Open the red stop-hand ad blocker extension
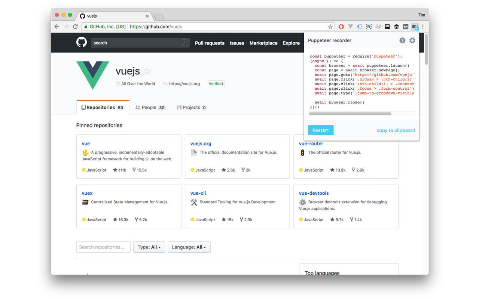 click(x=341, y=27)
